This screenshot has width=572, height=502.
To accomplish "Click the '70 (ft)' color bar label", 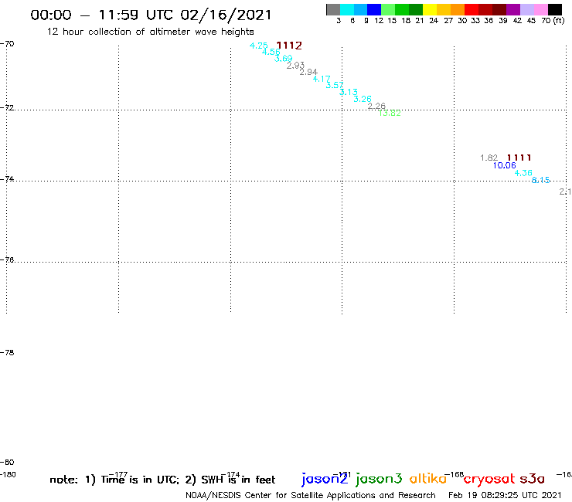I will pos(553,21).
